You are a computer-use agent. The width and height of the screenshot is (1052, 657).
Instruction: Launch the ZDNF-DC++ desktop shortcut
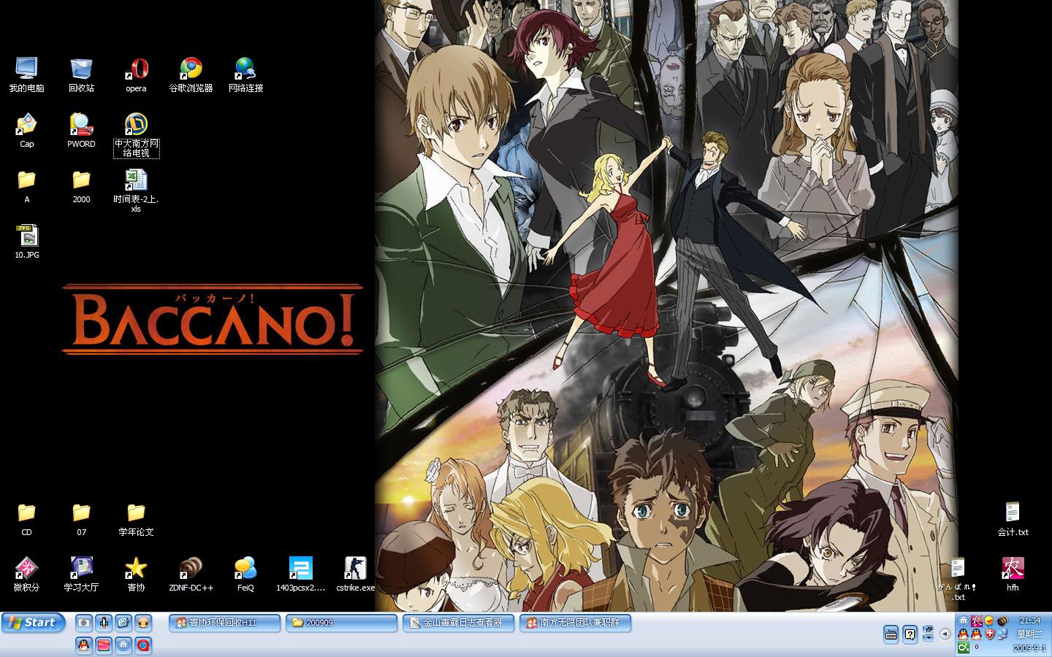pyautogui.click(x=191, y=575)
